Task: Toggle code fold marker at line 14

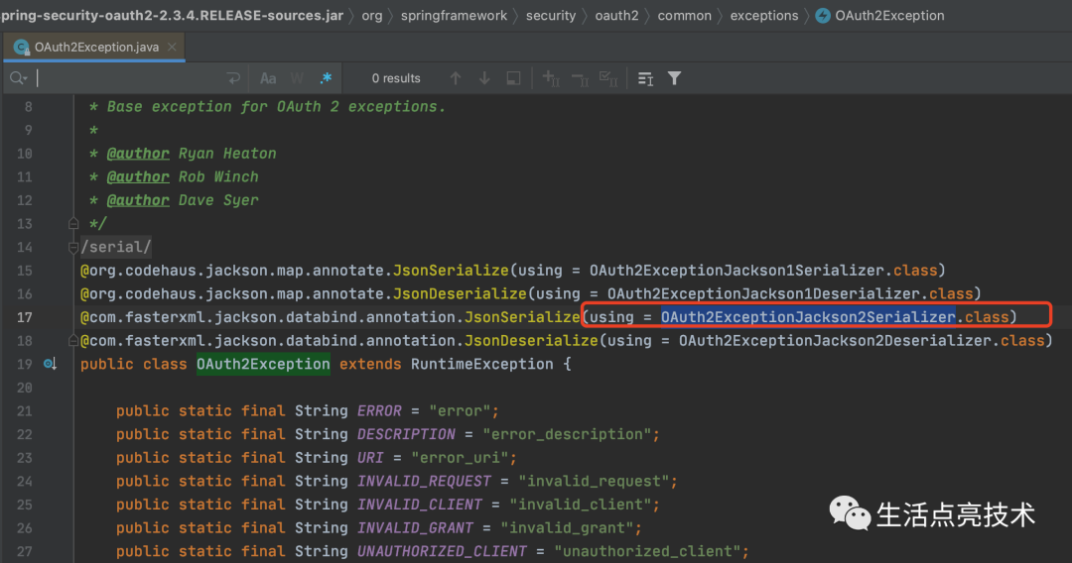Action: coord(73,247)
